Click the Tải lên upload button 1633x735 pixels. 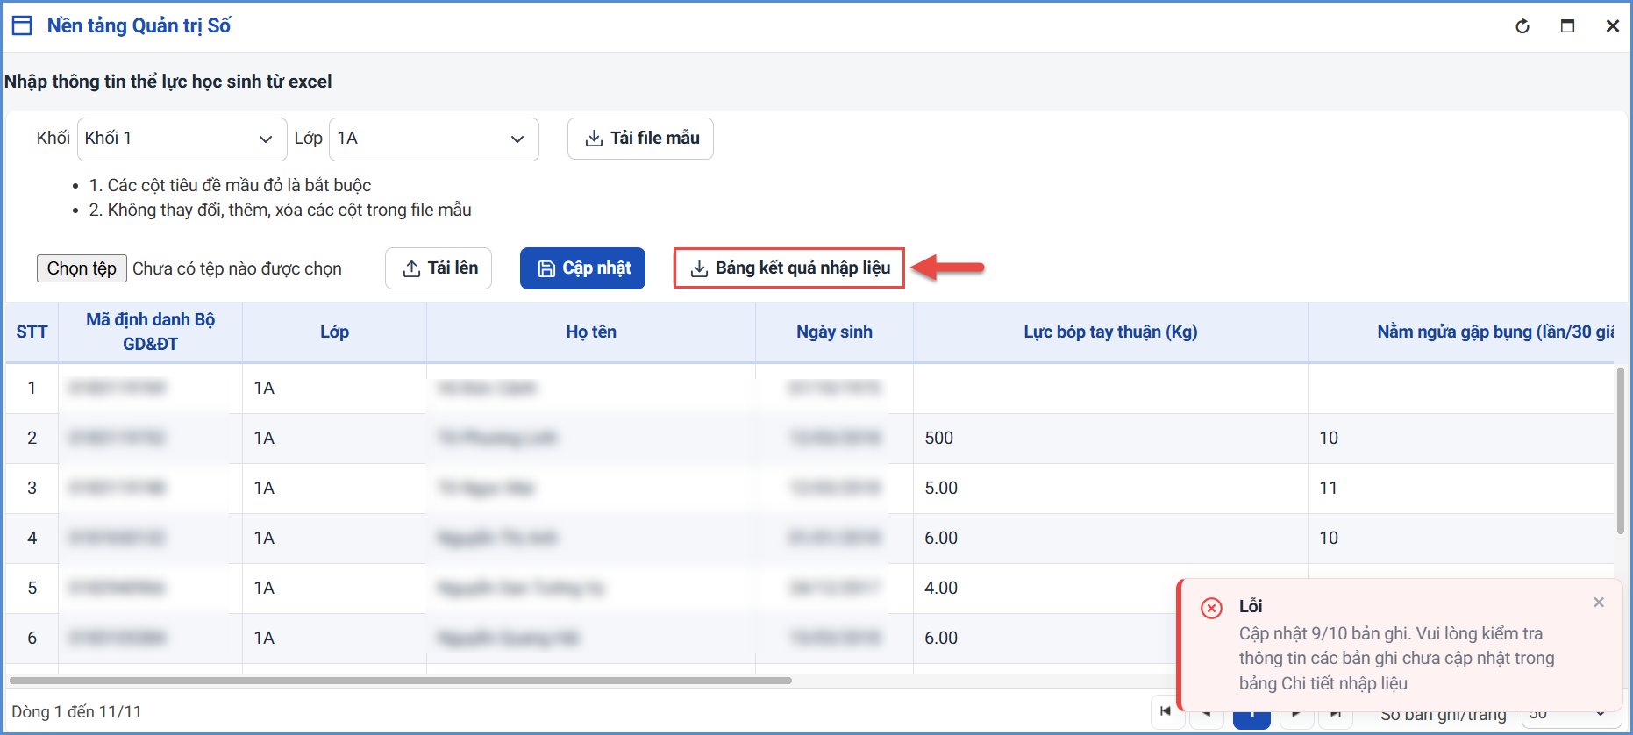tap(439, 268)
